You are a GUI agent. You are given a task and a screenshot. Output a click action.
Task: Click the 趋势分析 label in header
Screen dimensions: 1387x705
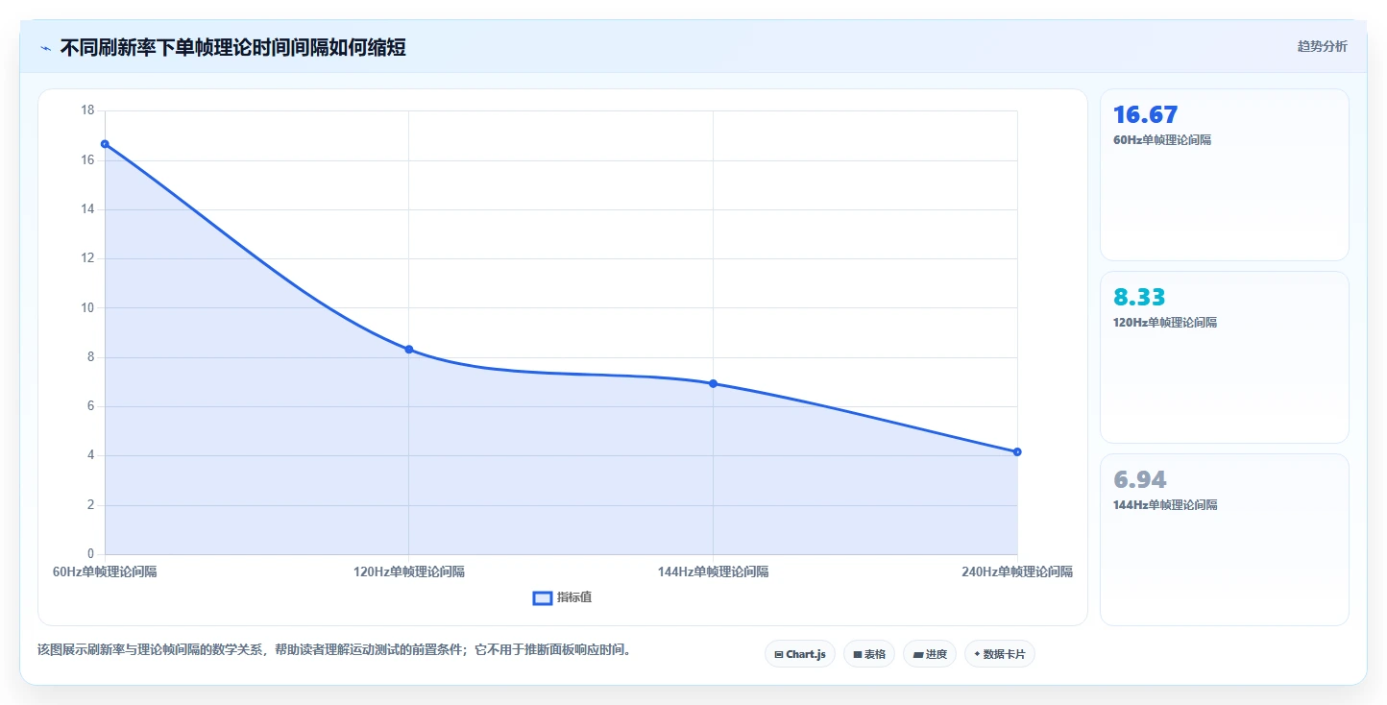[x=1322, y=46]
